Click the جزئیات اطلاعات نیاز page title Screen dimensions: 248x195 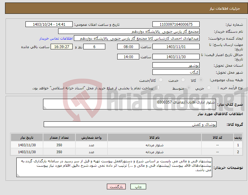[x=225, y=8]
